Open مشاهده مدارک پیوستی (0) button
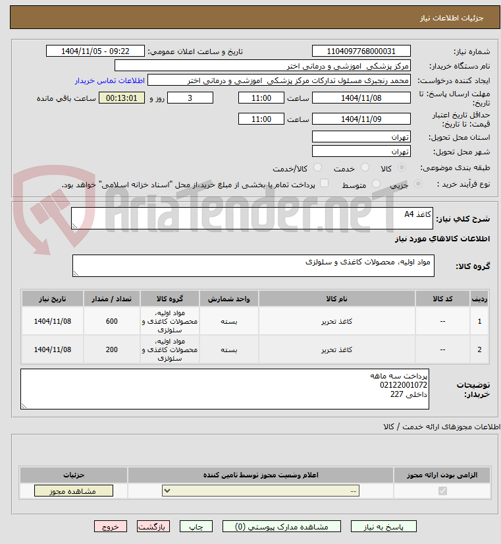This screenshot has width=501, height=544. click(281, 527)
